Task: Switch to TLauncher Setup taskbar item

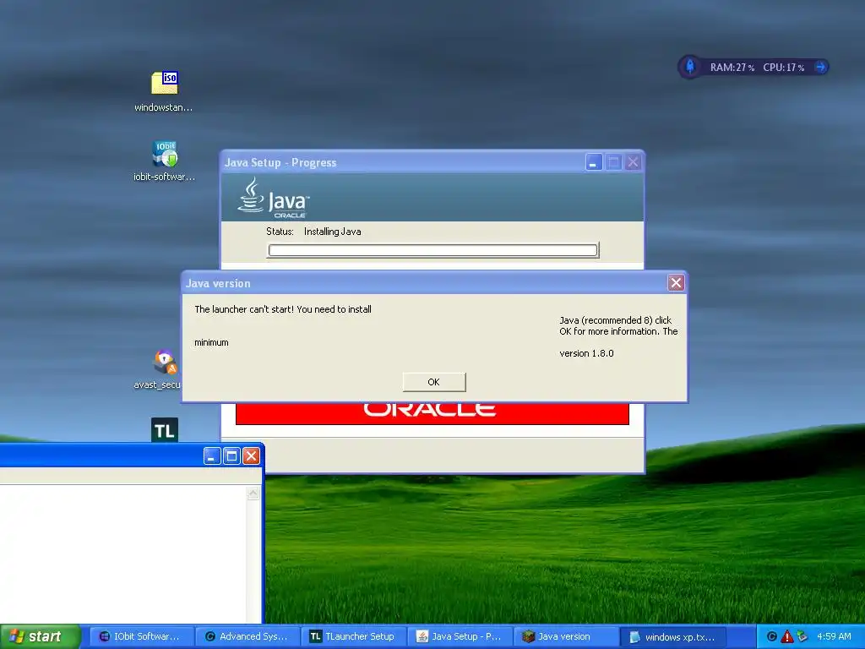Action: [x=354, y=636]
